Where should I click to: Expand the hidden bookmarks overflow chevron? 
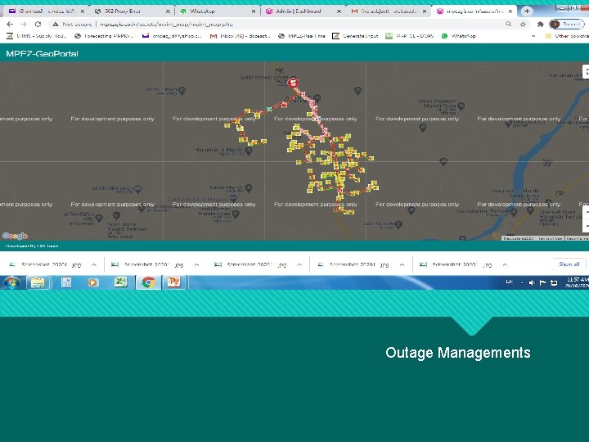(x=533, y=36)
